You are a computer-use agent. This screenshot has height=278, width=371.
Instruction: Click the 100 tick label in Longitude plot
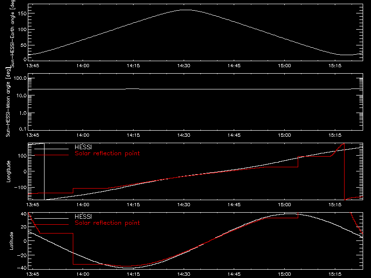pos(22,156)
